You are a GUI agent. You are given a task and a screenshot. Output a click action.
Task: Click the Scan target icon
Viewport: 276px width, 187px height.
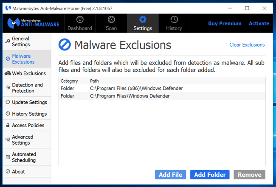click(x=111, y=20)
